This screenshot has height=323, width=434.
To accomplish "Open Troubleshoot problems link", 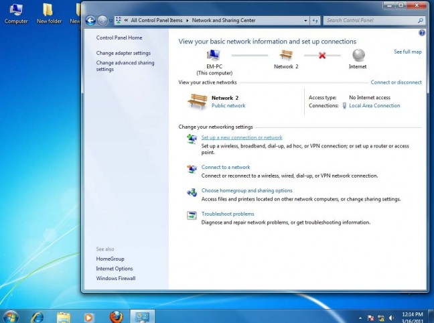I will coord(228,214).
